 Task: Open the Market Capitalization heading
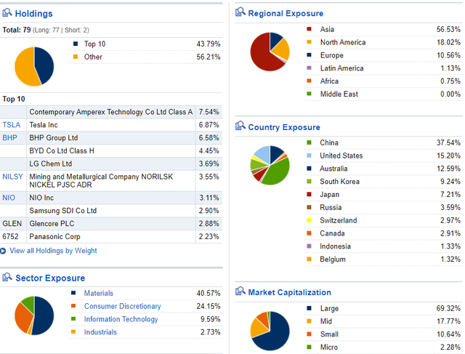(289, 292)
